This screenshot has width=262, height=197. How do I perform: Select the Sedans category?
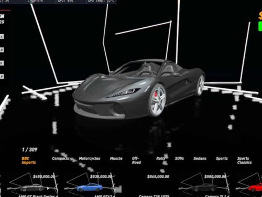[x=200, y=159]
